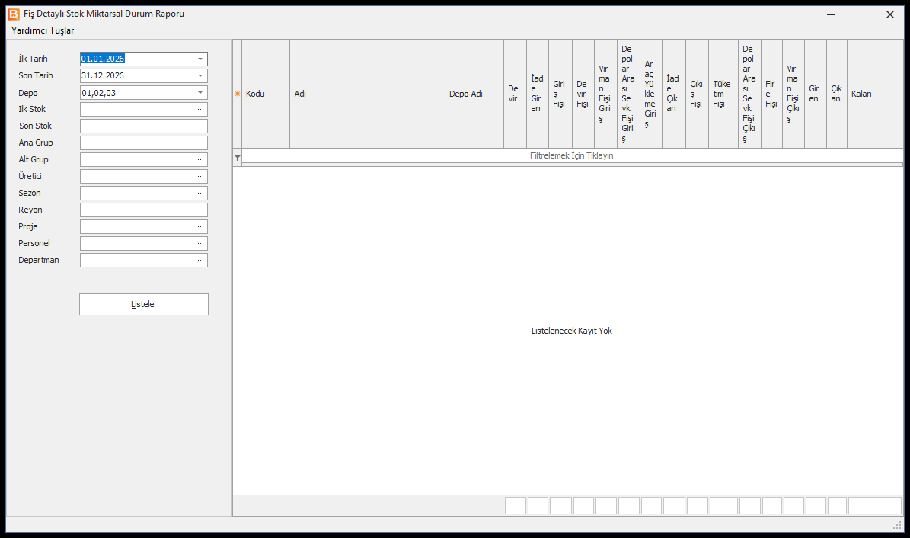Sort by the Depo Adı column header
This screenshot has height=538, width=910.
(x=474, y=94)
